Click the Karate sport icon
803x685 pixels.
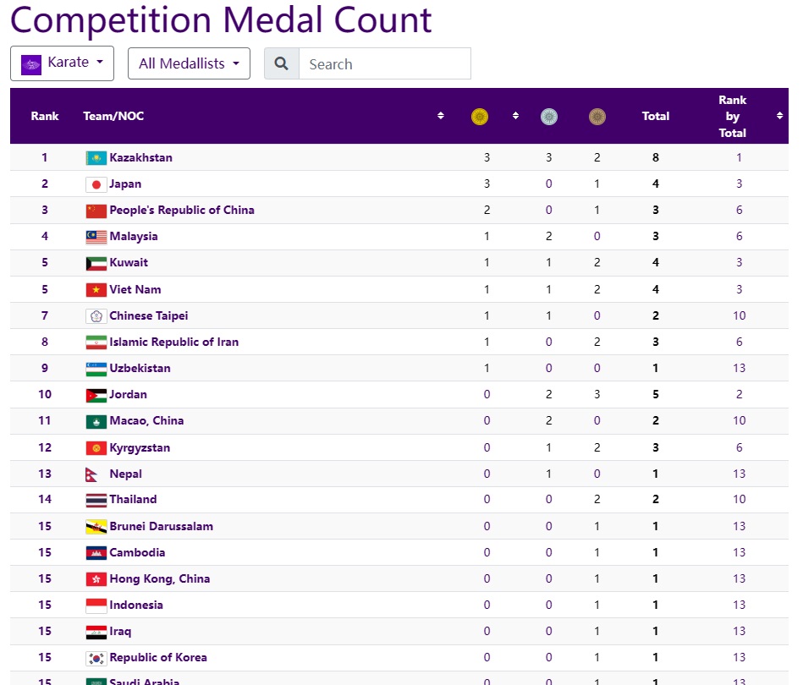(31, 64)
